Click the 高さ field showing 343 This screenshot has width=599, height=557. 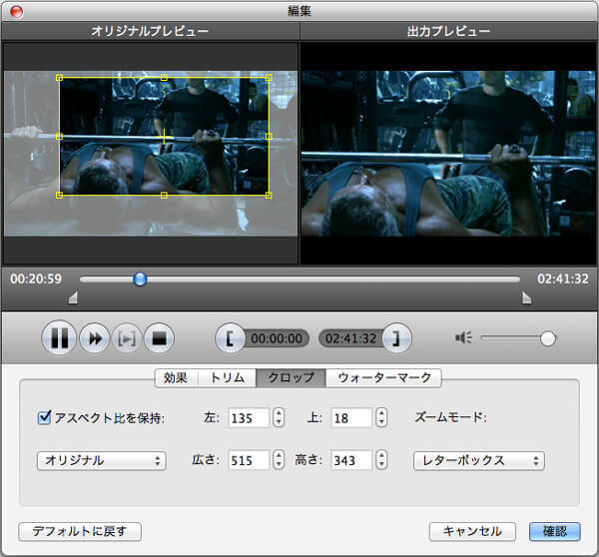pos(351,460)
